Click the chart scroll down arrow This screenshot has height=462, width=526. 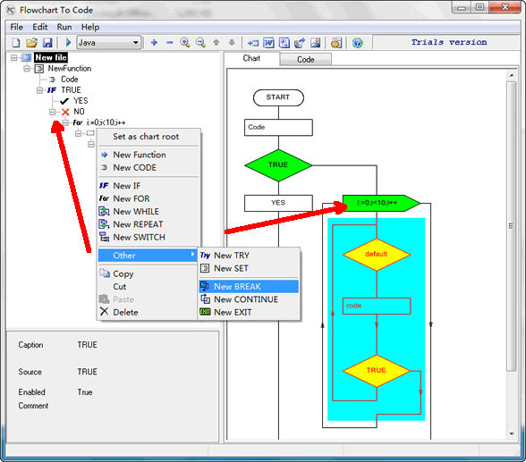(x=512, y=434)
